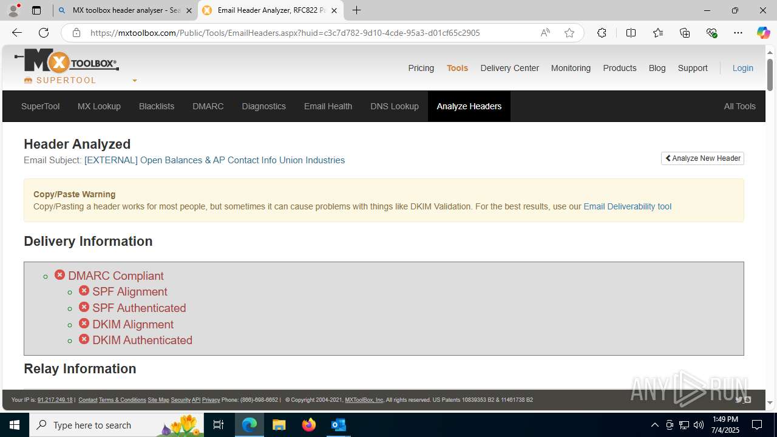Open the Email Deliverability tool link
Image resolution: width=777 pixels, height=437 pixels.
[x=627, y=206]
